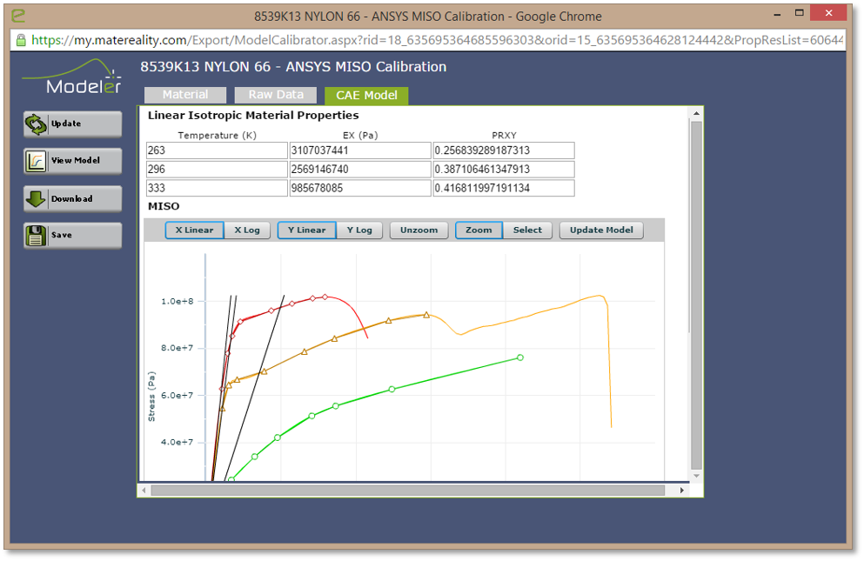Image resolution: width=864 pixels, height=561 pixels.
Task: Click the last orange triangle data point
Action: [426, 315]
